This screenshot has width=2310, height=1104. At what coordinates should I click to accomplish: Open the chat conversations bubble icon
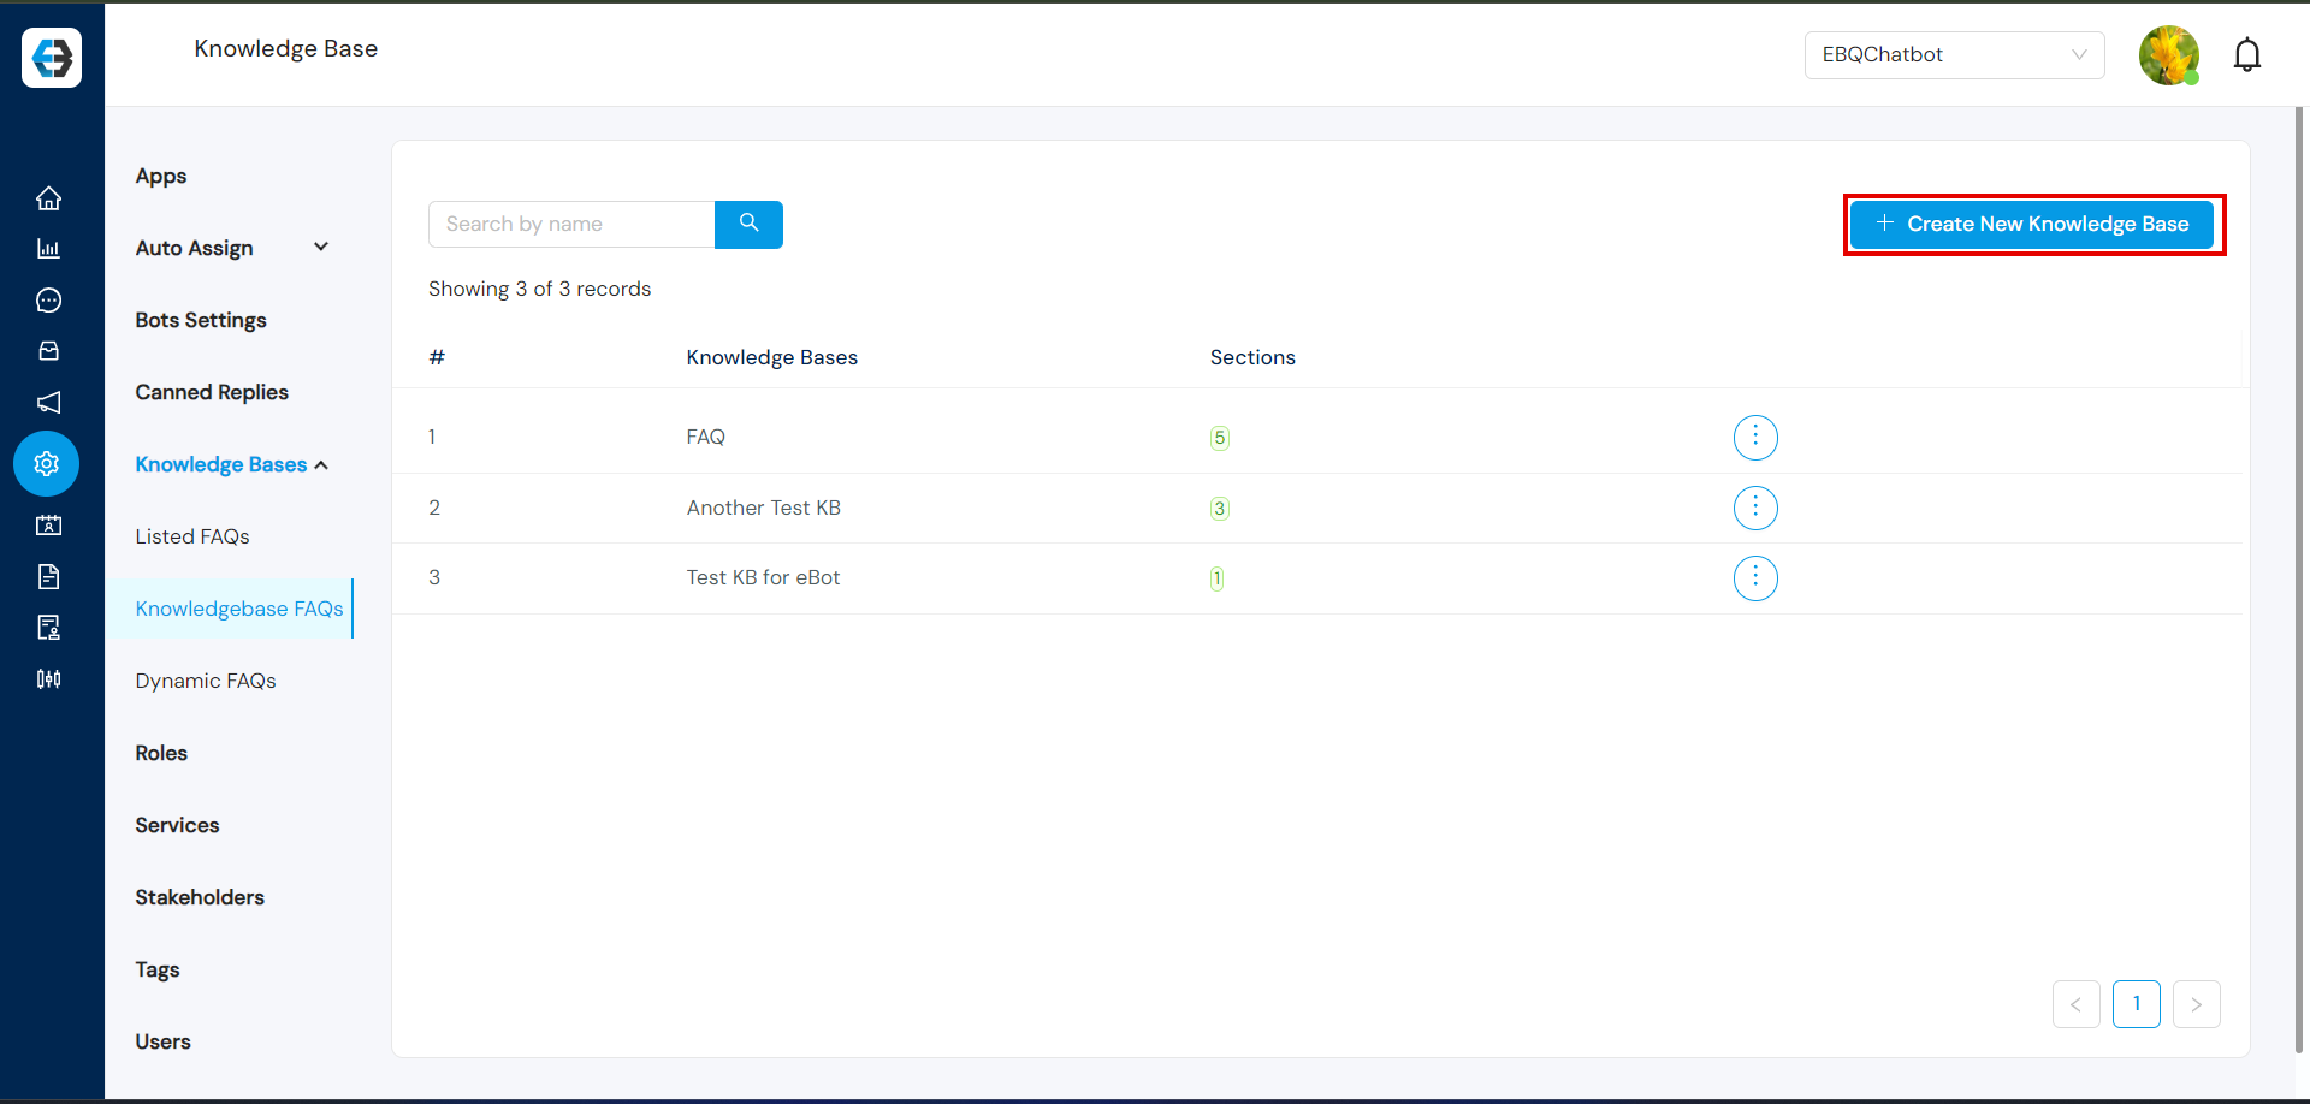[x=48, y=300]
